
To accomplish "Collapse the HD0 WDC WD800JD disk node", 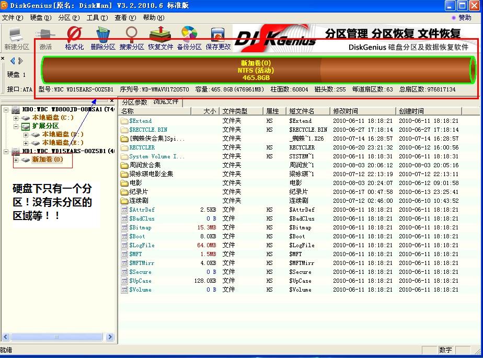I will tap(6, 109).
